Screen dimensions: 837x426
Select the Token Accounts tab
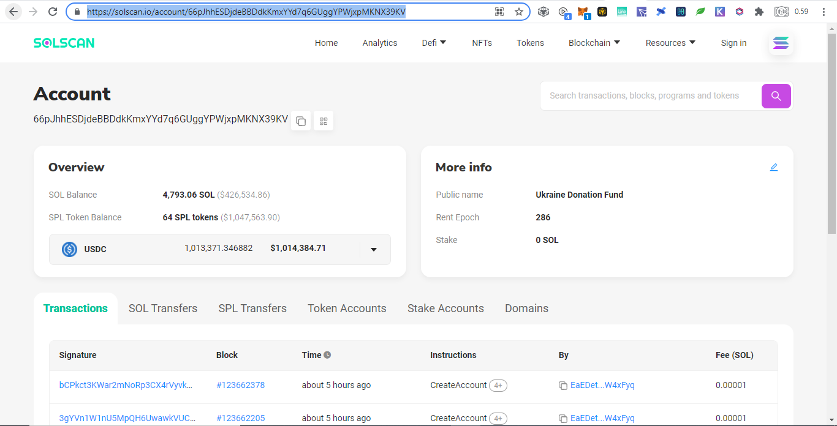coord(347,308)
